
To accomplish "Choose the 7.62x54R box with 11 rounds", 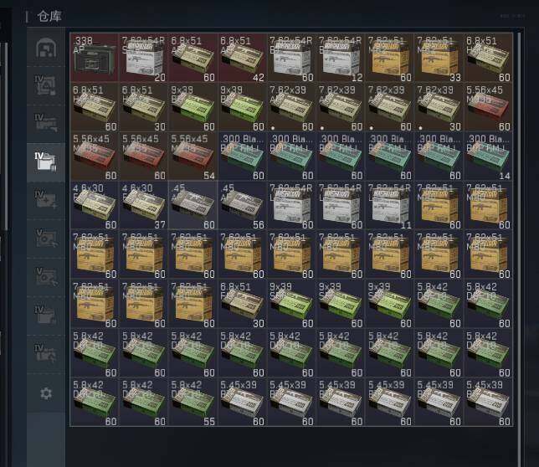I will click(389, 206).
